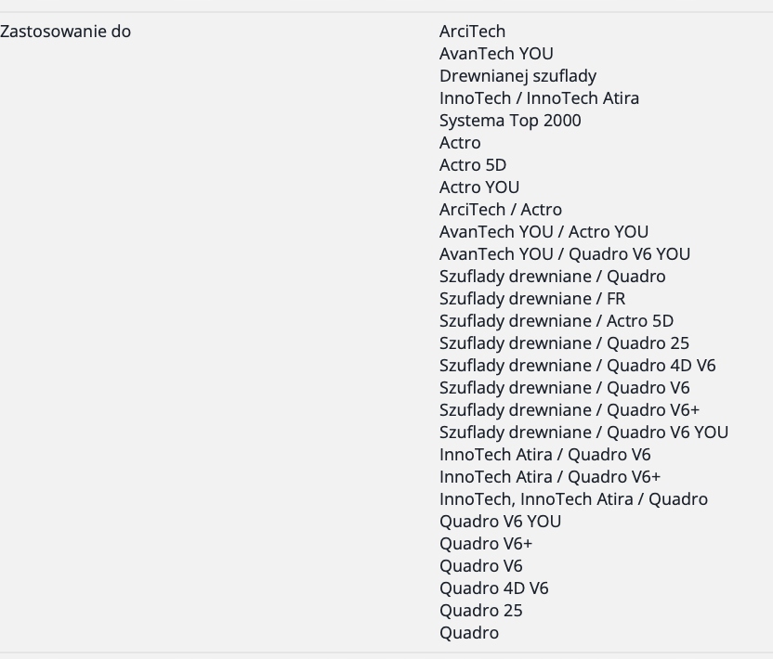Select the standalone "Actro YOU" entry
Screen dimensions: 773x659
tap(479, 187)
